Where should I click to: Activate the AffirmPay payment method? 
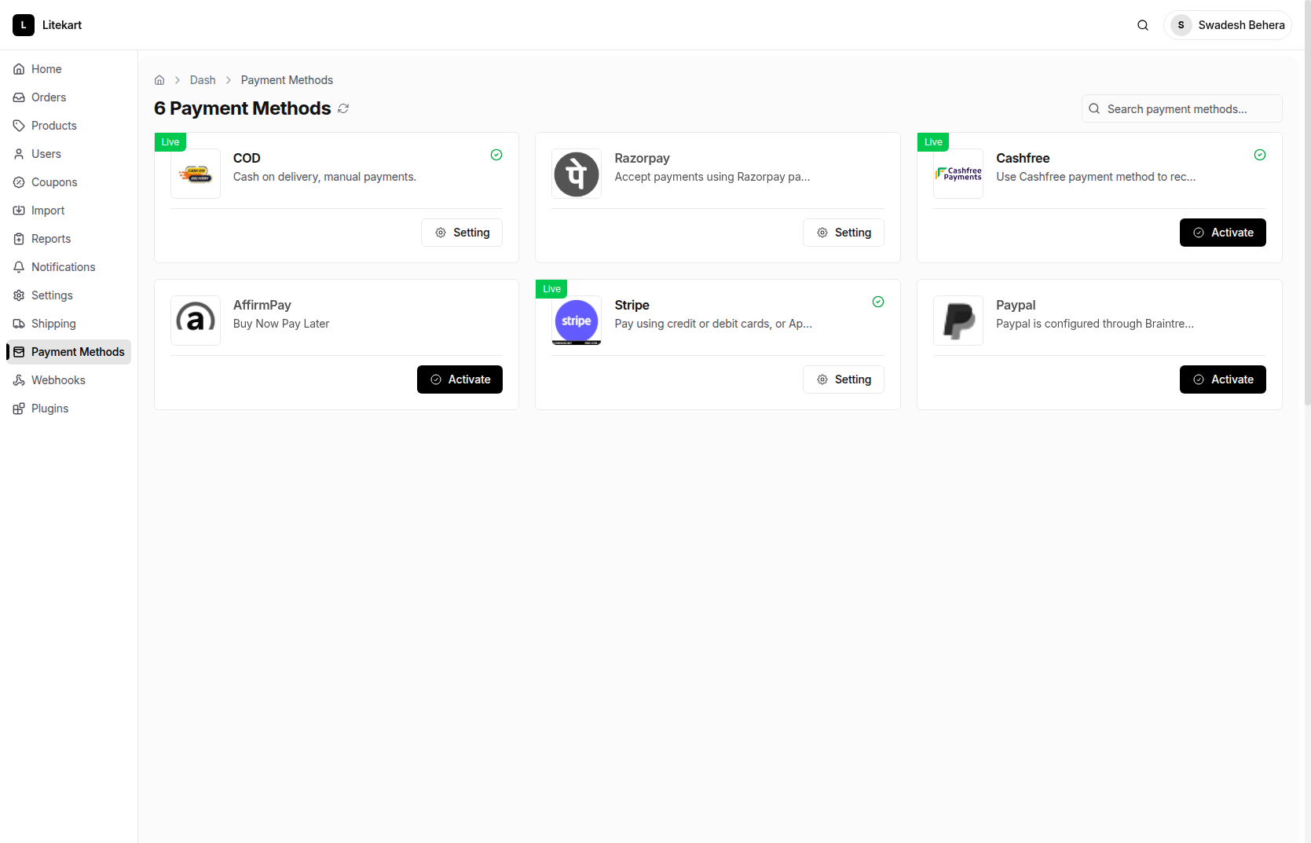coord(460,379)
